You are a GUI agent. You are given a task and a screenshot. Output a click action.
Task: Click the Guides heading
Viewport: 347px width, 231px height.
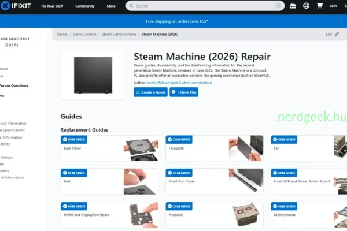[71, 117]
